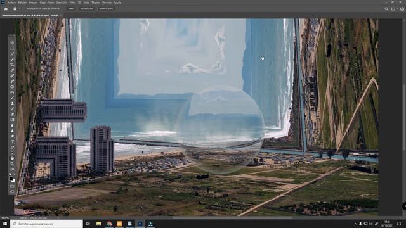The width and height of the screenshot is (406, 228).
Task: Open the Capa menu
Action: (x=43, y=3)
